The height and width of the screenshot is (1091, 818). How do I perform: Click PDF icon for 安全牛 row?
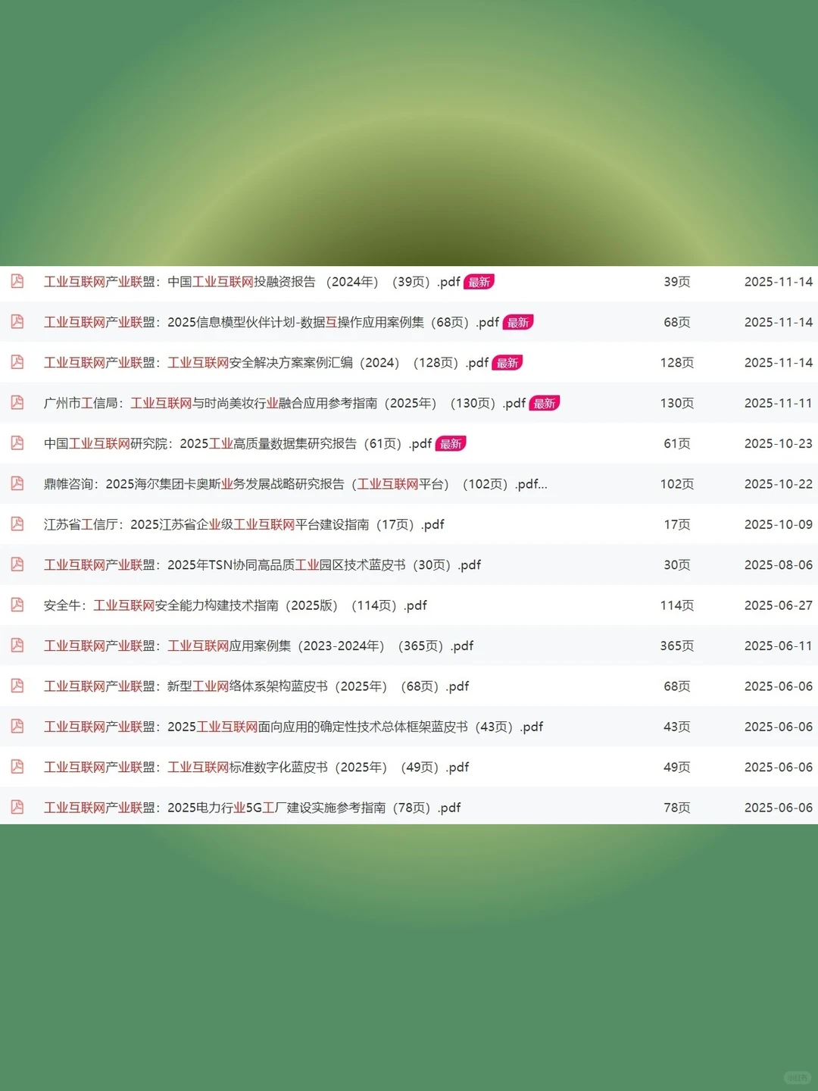click(x=17, y=605)
